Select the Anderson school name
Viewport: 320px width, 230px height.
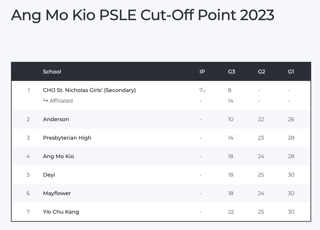56,119
